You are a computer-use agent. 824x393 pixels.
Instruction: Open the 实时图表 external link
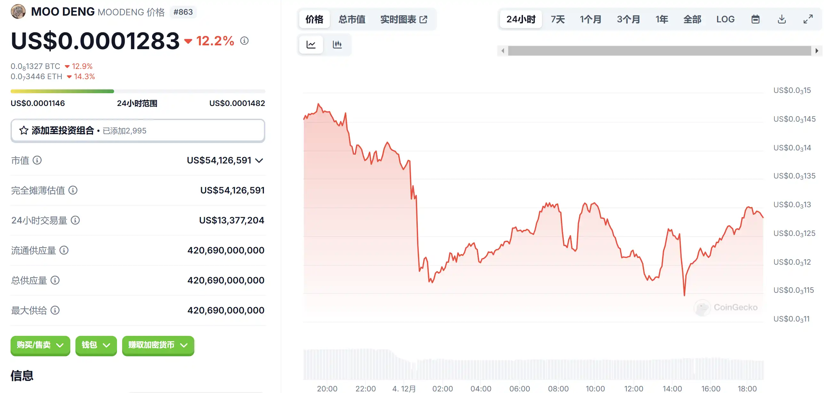(x=404, y=19)
